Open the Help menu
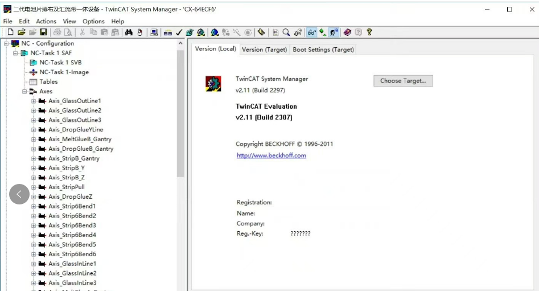This screenshot has width=539, height=291. [x=118, y=21]
